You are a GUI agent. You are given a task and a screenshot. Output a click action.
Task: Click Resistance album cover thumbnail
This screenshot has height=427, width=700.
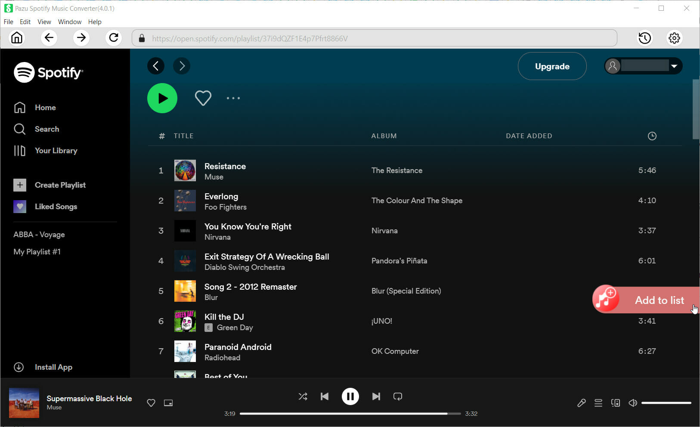185,170
